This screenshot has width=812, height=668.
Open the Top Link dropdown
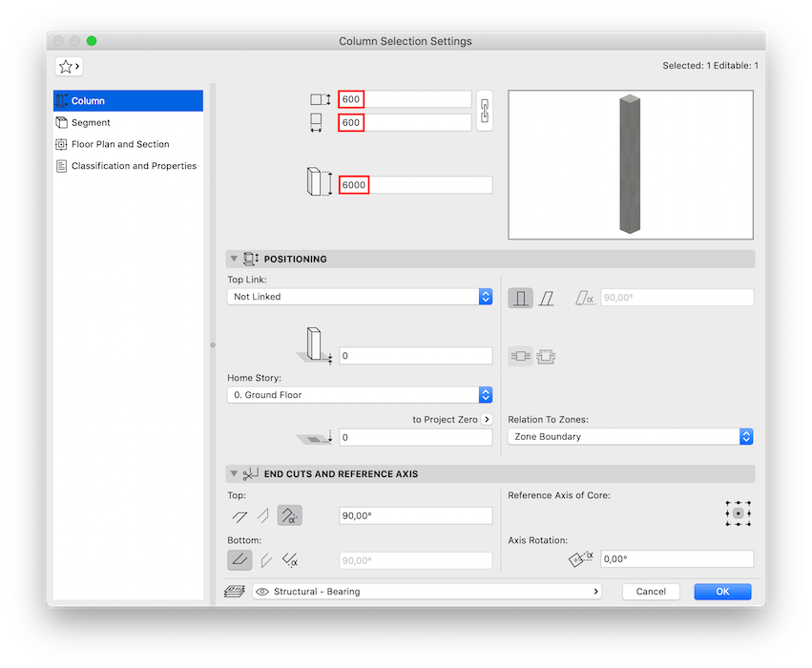[360, 297]
